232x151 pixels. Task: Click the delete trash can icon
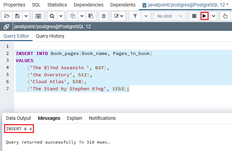[104, 16]
